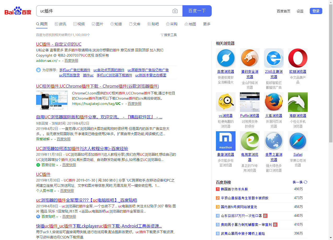Click suggestion uc新版本雷达在哪里
Viewport: 333px width, 240px height.
tap(151, 75)
